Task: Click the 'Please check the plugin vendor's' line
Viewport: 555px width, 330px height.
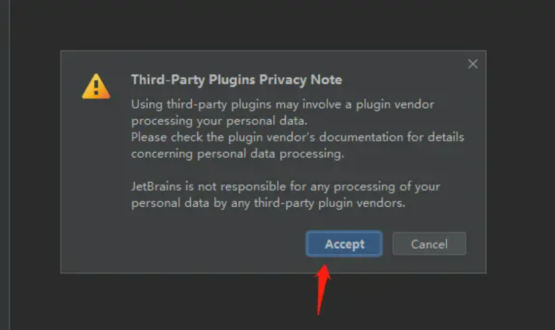Action: pos(297,137)
